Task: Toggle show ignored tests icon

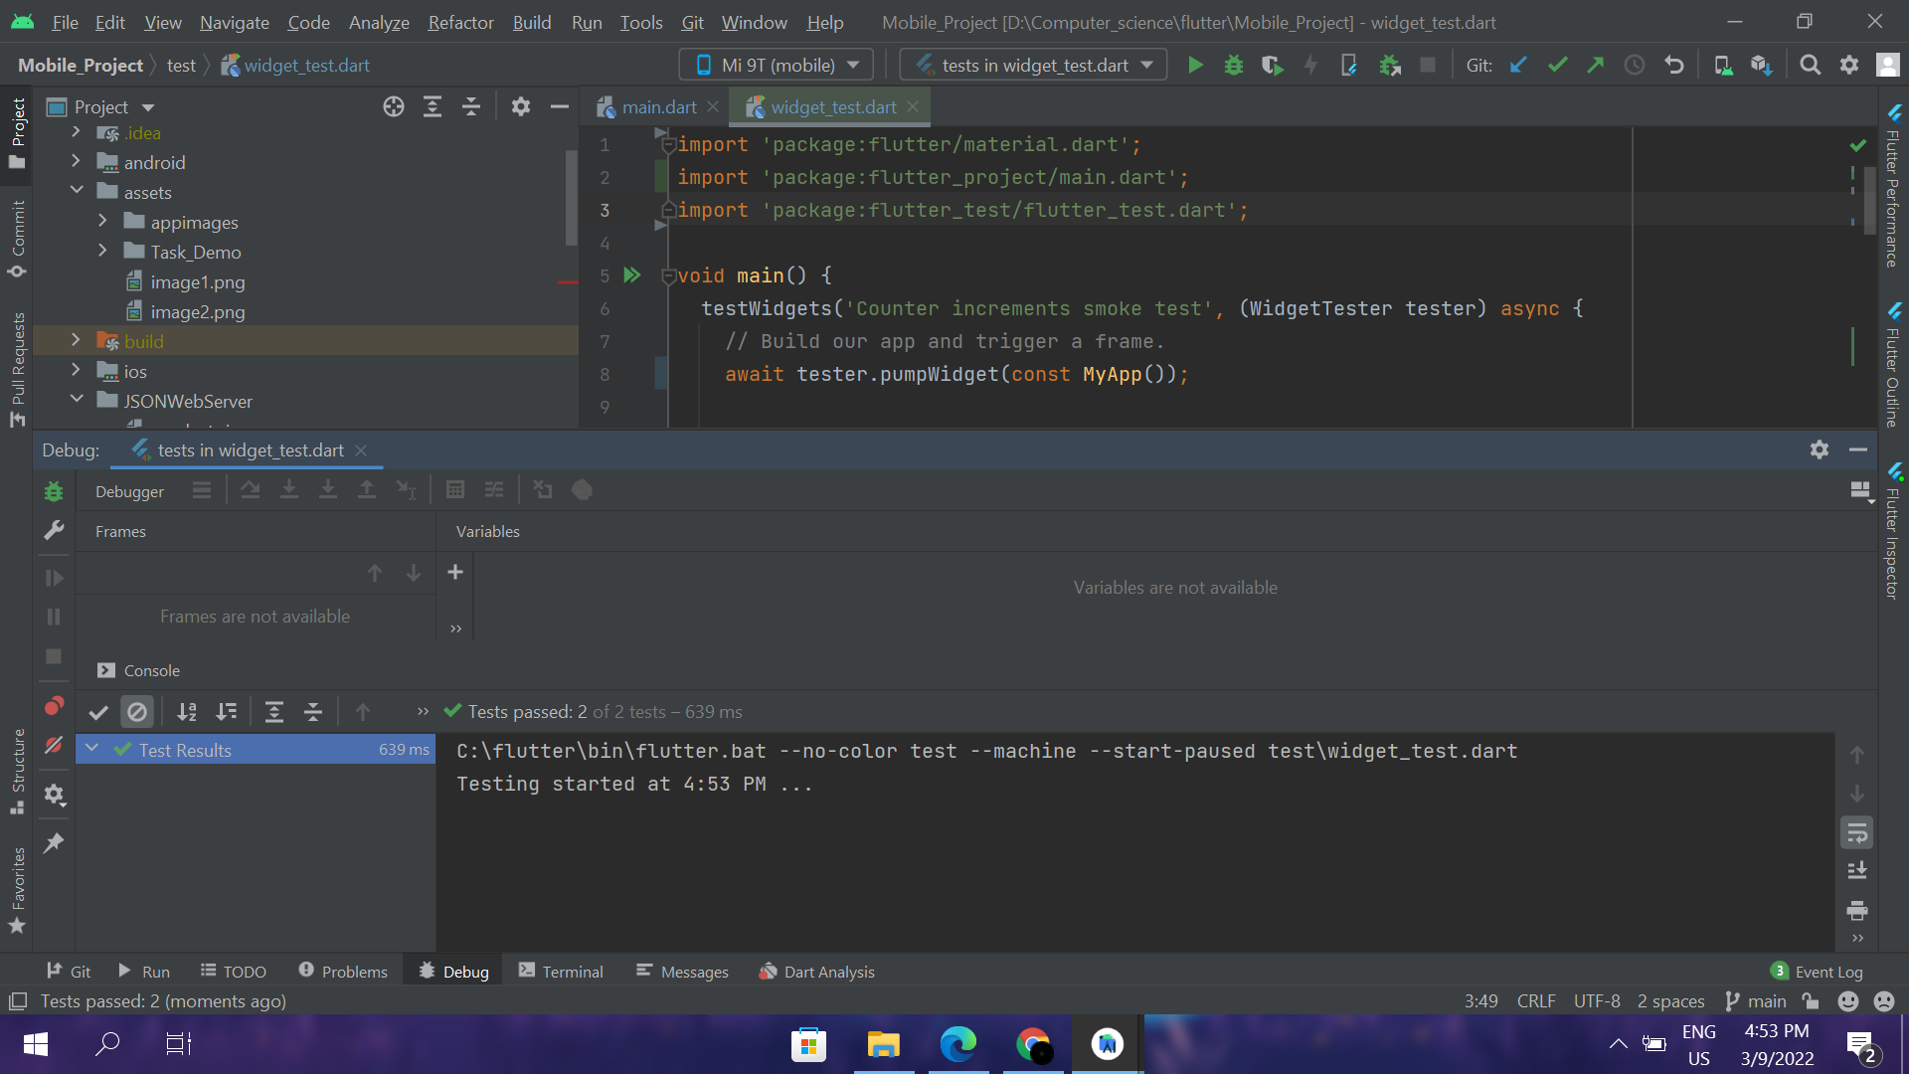Action: coord(137,712)
